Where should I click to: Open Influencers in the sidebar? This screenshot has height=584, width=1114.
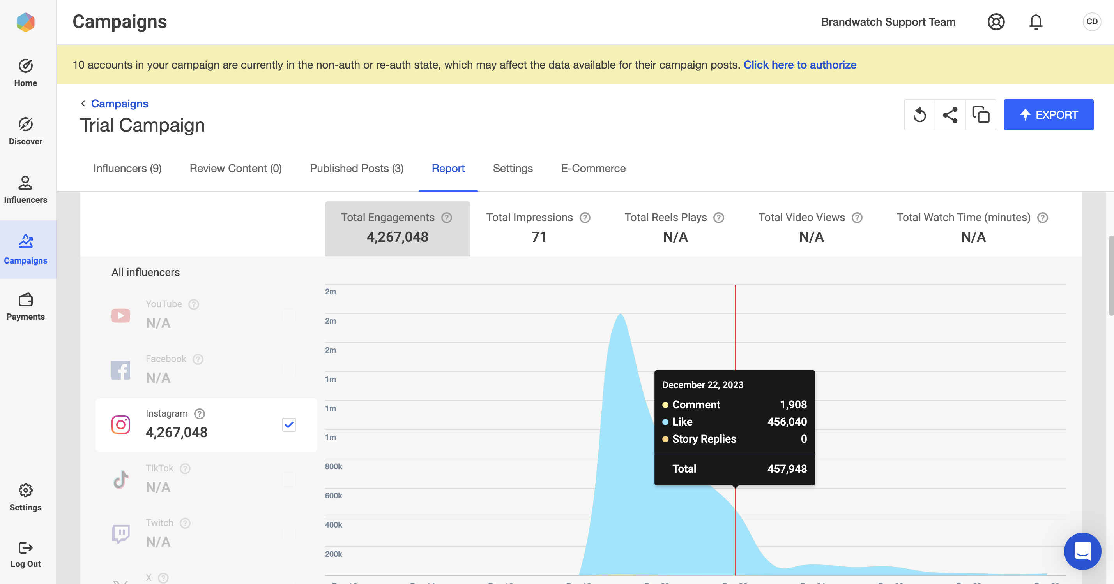coord(25,190)
